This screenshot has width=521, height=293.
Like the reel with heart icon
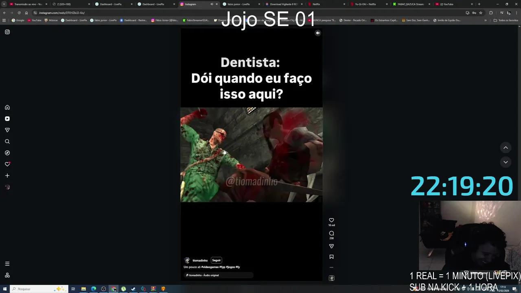click(x=331, y=220)
